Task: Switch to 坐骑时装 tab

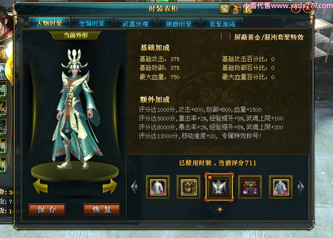Action: 92,23
